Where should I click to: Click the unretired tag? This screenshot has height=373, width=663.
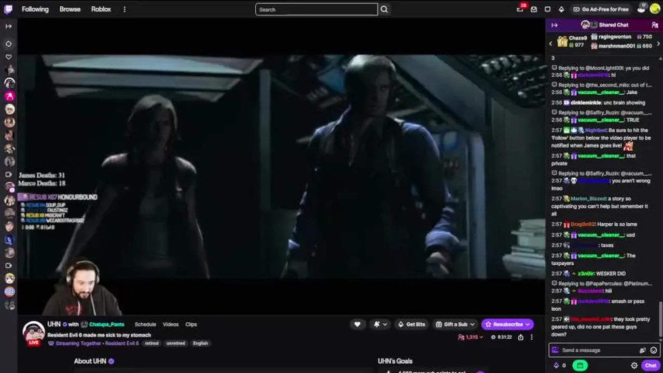tap(175, 343)
